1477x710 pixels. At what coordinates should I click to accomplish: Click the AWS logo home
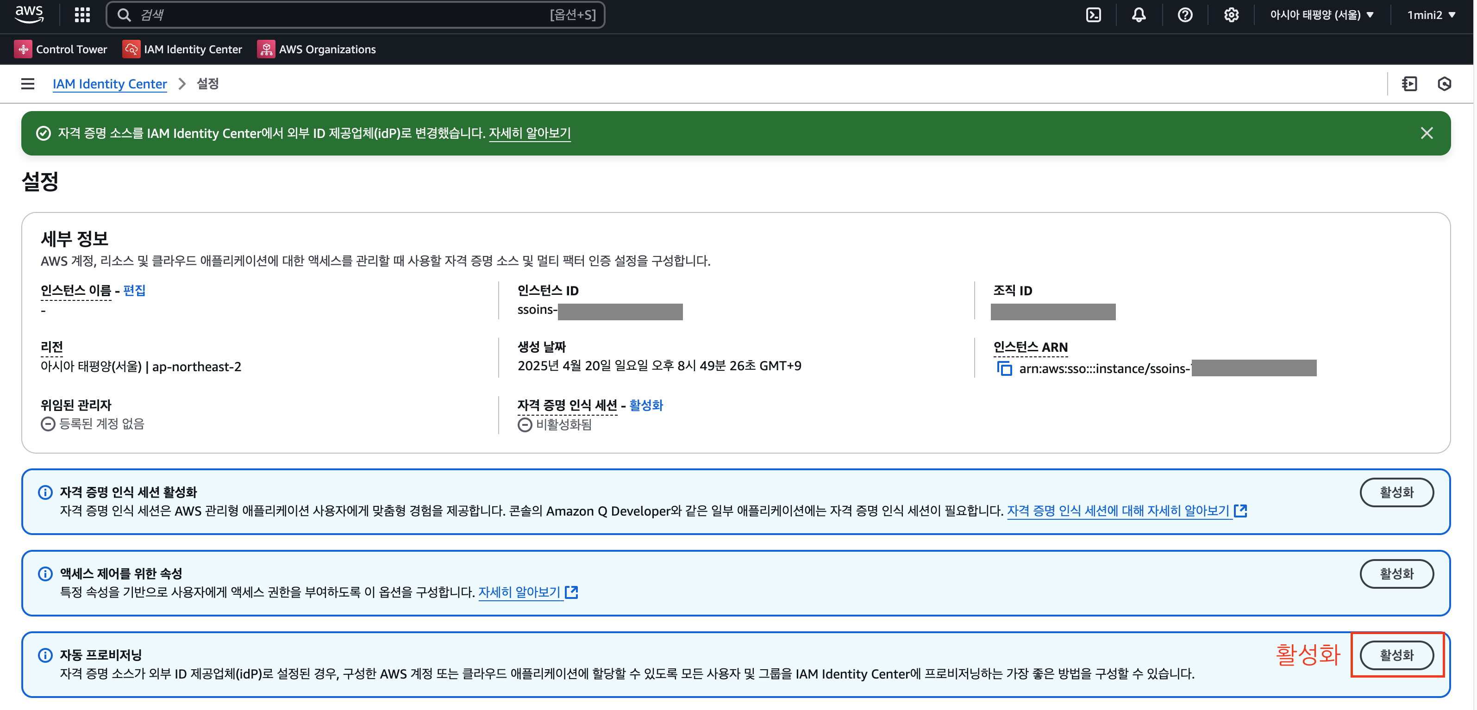(x=29, y=14)
